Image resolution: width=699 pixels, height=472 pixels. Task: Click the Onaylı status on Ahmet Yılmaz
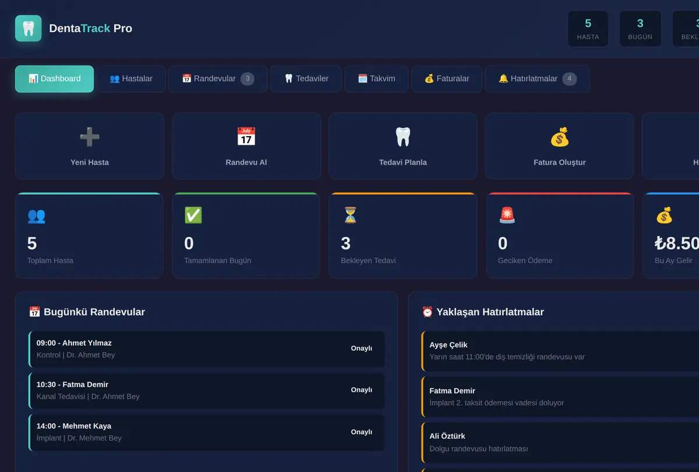pos(361,348)
